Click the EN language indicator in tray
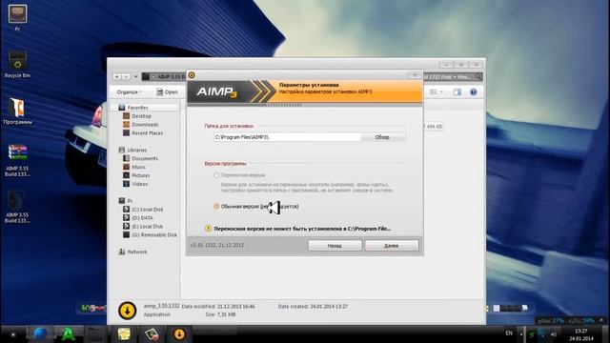The height and width of the screenshot is (343, 610). click(x=509, y=333)
